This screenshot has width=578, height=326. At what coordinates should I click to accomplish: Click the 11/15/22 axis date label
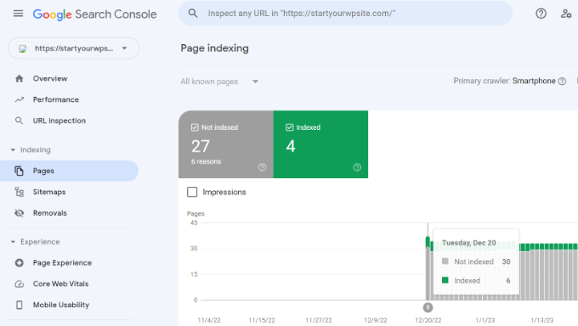[262, 320]
